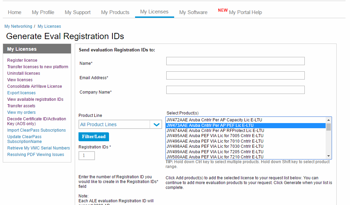
Task: Open View available registration IDs link
Action: [35, 99]
